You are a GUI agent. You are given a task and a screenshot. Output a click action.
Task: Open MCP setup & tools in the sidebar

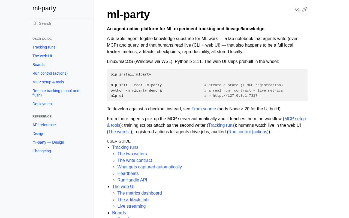click(x=48, y=82)
